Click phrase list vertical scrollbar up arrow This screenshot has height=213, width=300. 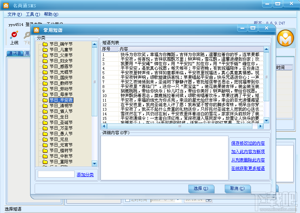266,49
